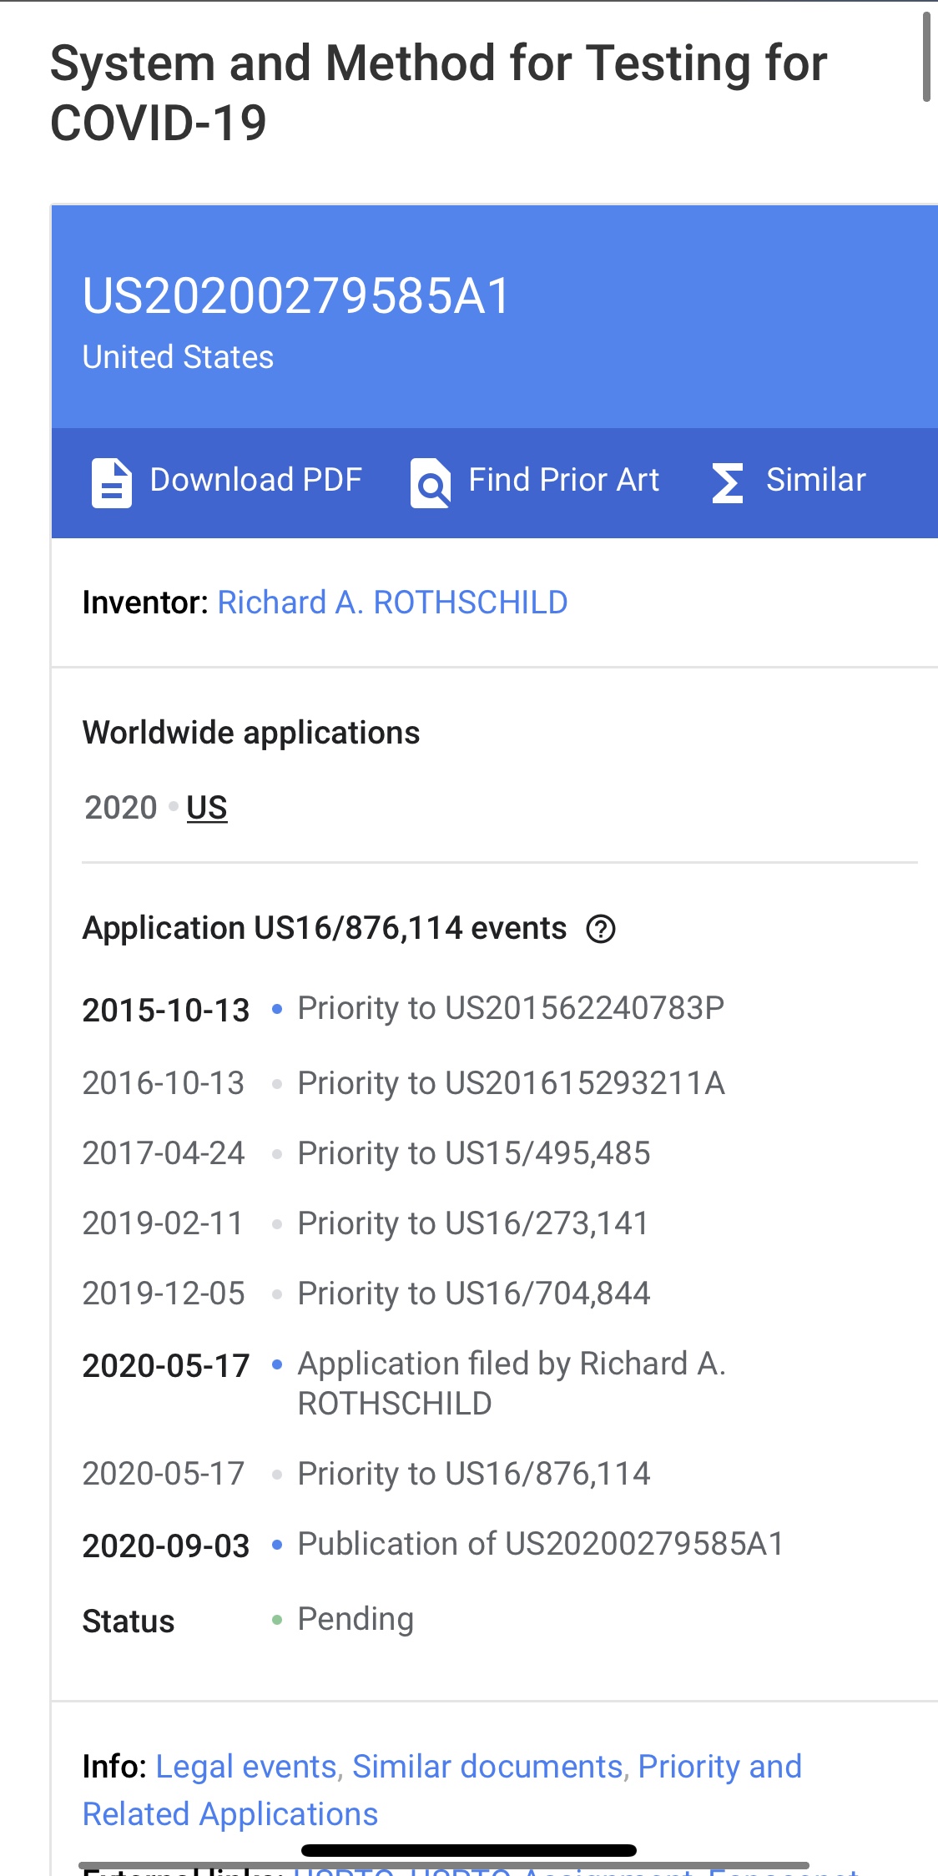Click the Download PDF label
The image size is (938, 1876).
(x=256, y=480)
